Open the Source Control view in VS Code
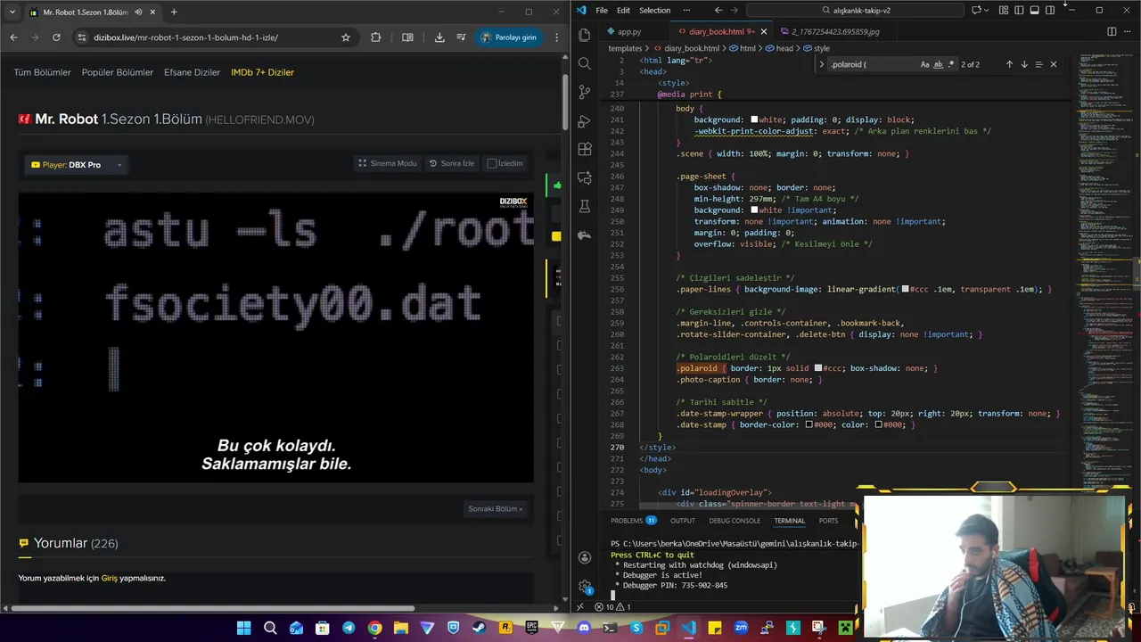The height and width of the screenshot is (642, 1141). coord(585,92)
